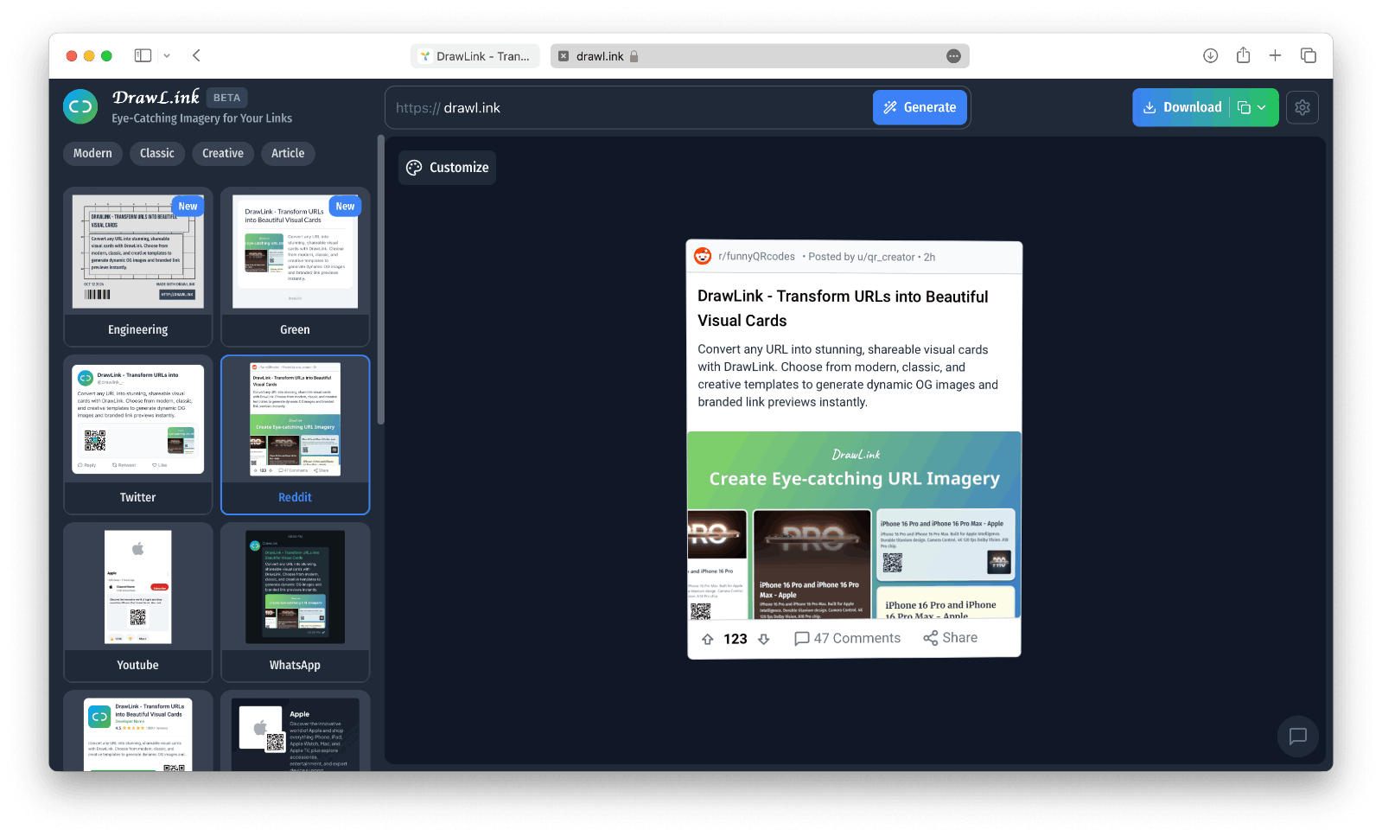Focus the drawl.ink URL input field
The image size is (1382, 836).
pyautogui.click(x=628, y=108)
